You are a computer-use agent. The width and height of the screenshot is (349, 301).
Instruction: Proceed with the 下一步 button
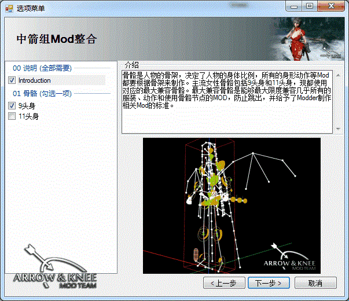point(269,283)
